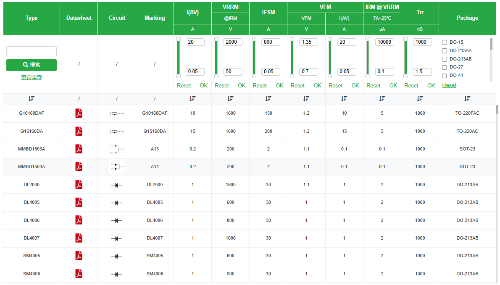Click the 重置全部 reset all link
The image size is (500, 285).
(32, 77)
